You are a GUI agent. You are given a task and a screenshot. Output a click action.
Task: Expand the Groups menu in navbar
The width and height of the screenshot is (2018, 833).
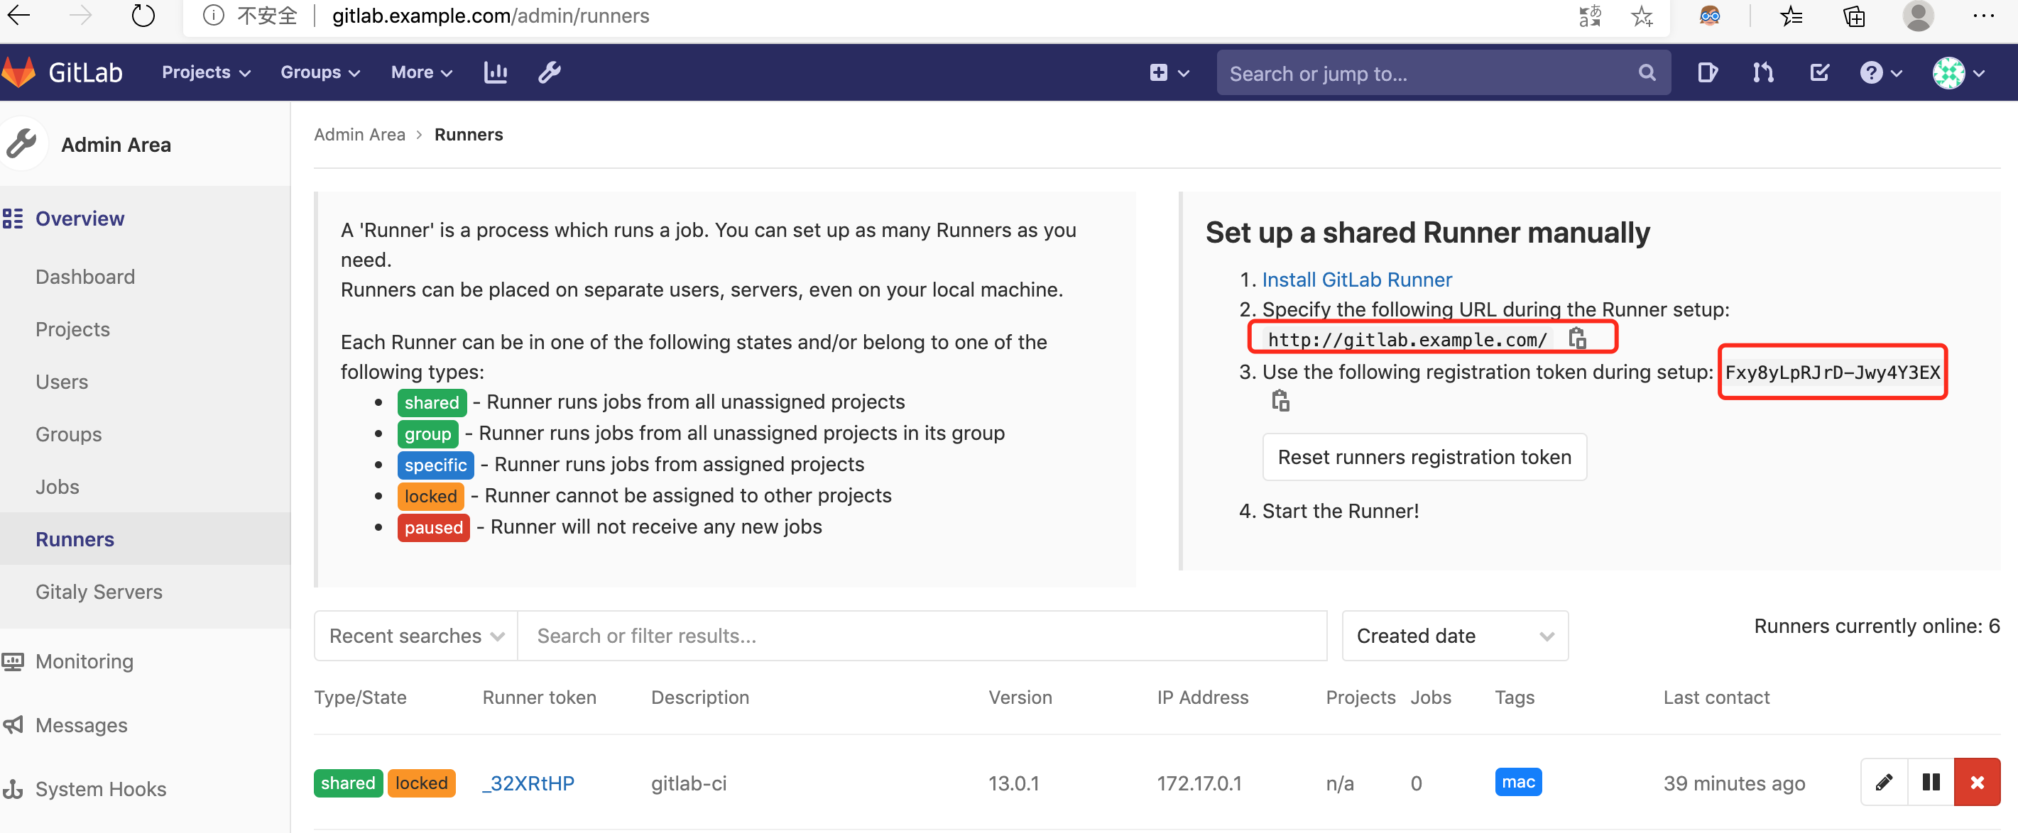[320, 72]
